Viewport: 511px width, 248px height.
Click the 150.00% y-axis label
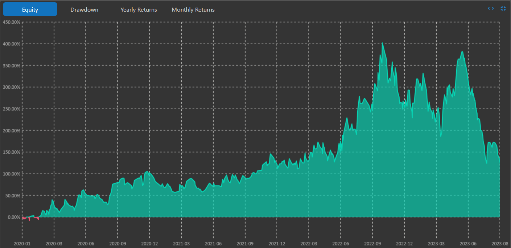(12, 152)
